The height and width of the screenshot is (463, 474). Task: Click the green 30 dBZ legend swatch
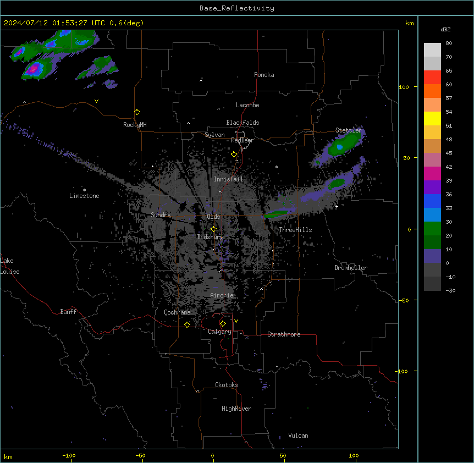click(432, 229)
